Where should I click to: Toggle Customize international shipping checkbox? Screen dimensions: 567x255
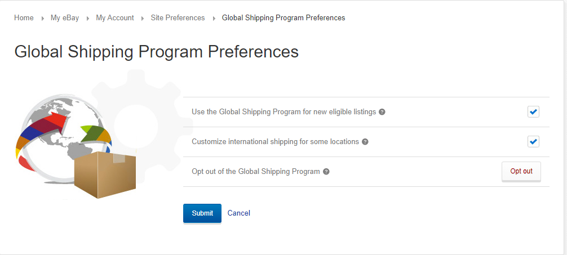point(533,142)
